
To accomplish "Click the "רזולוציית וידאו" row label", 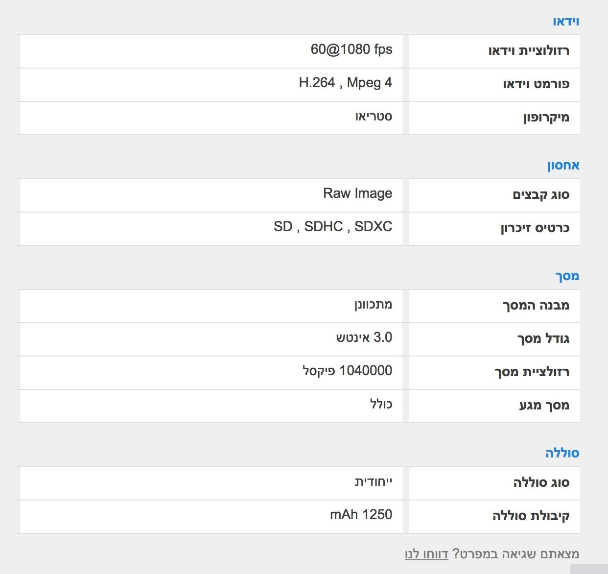I will [x=529, y=51].
